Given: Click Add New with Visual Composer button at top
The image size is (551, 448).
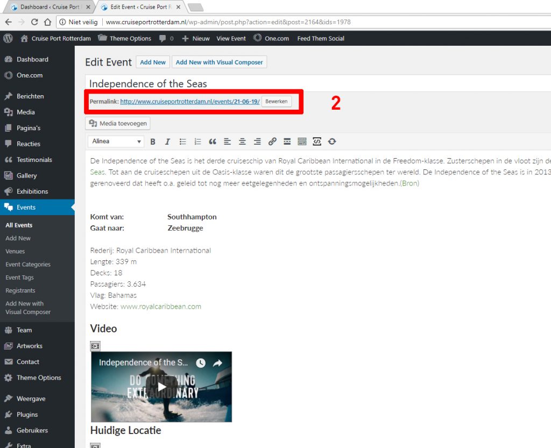Looking at the screenshot, I should click(220, 62).
